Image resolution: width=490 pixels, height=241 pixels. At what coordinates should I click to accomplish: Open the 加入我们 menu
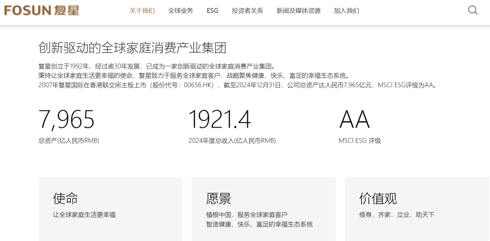(x=346, y=10)
